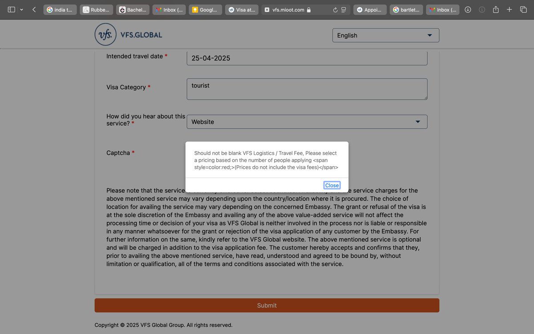
Task: Switch to the 'Bachel...' tab
Action: pyautogui.click(x=133, y=9)
